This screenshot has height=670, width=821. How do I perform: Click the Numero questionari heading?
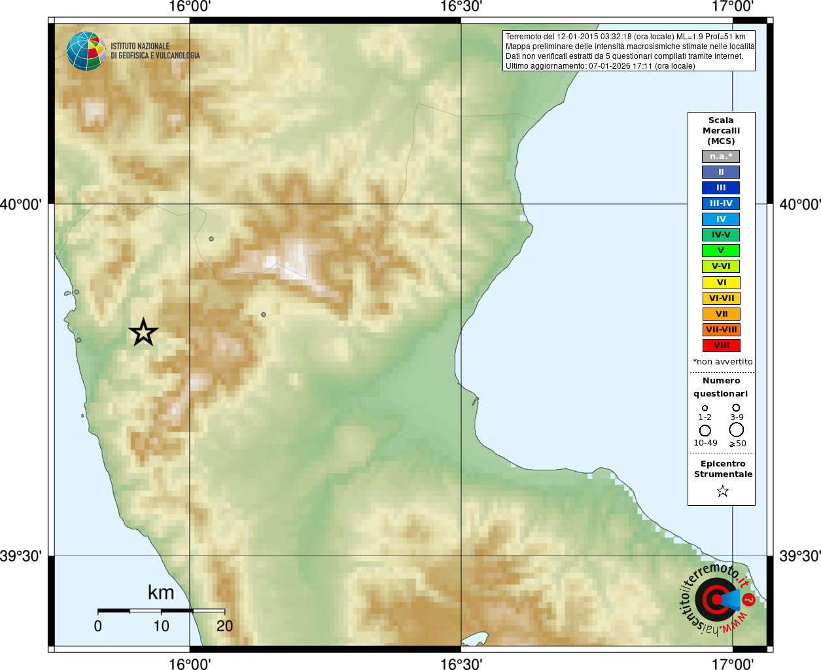[x=721, y=387]
